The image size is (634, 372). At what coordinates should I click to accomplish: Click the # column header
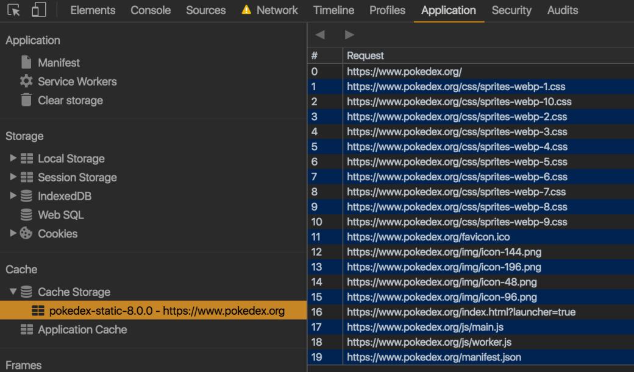325,55
